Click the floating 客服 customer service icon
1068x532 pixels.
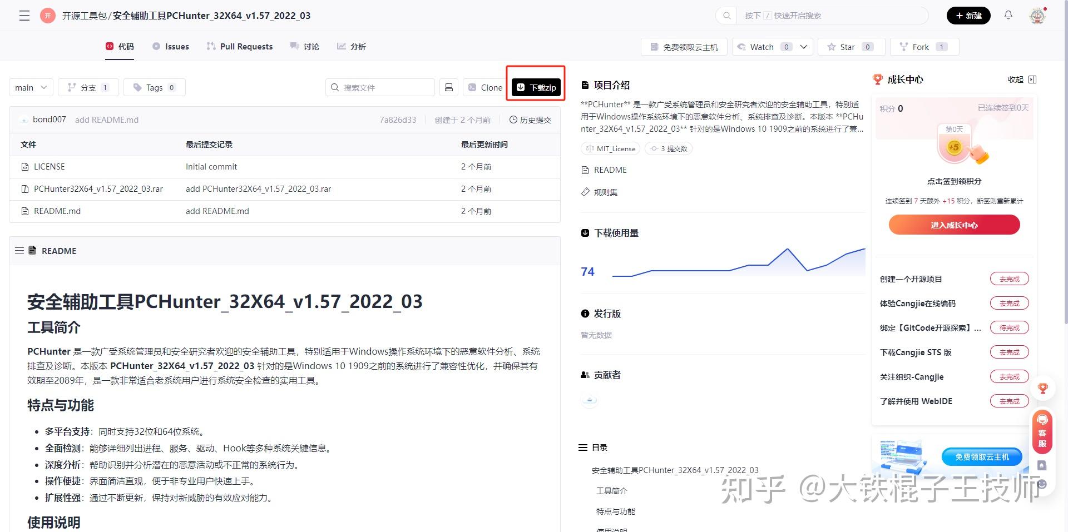[x=1042, y=432]
